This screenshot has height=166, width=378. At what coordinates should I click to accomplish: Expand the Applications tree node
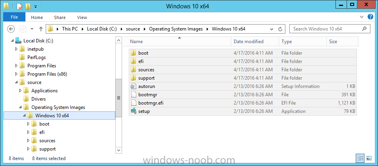[20, 91]
